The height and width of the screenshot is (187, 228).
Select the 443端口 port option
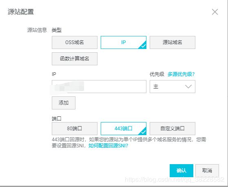point(124,129)
